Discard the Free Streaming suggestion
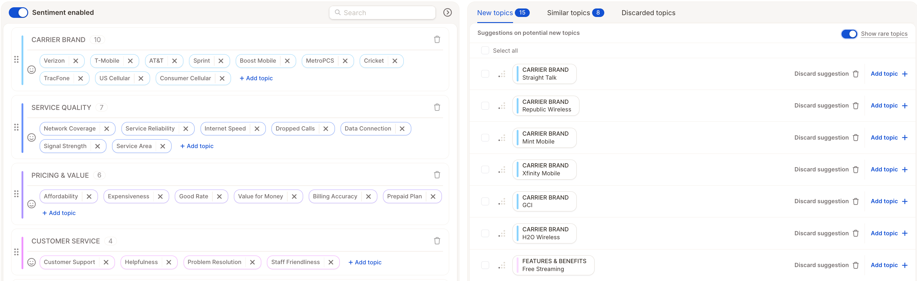 pyautogui.click(x=827, y=265)
